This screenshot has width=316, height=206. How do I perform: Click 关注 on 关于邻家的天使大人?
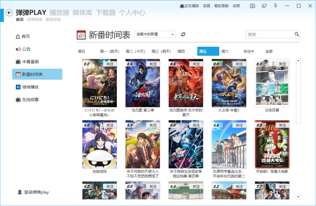tap(153, 125)
